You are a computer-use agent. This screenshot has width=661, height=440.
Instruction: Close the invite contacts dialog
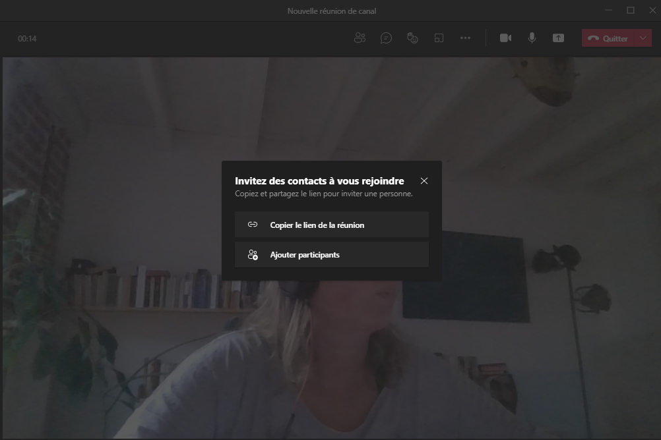[x=424, y=180]
